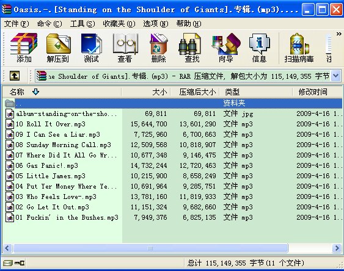Screen dimensions: 344x271
Task: Sort by the 大小 column header
Action: [x=146, y=92]
